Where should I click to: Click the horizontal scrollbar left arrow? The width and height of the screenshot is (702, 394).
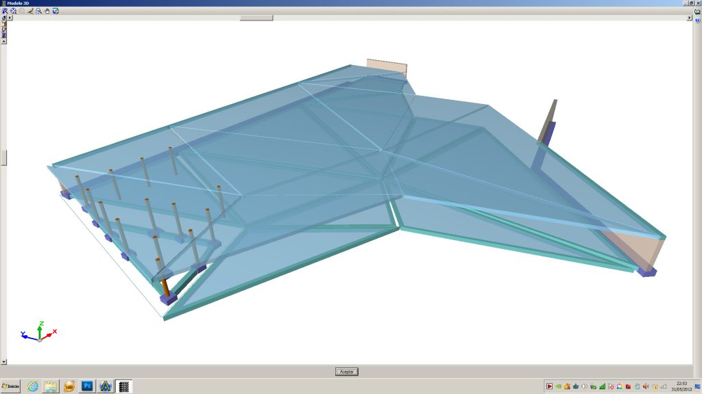pyautogui.click(x=10, y=18)
